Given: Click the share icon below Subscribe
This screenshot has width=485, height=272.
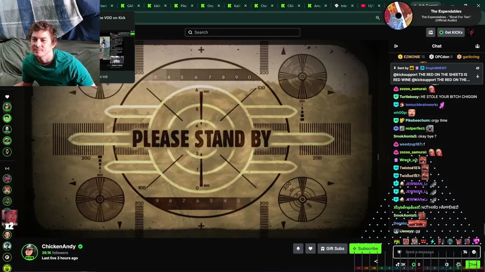Looking at the screenshot, I should point(376,261).
